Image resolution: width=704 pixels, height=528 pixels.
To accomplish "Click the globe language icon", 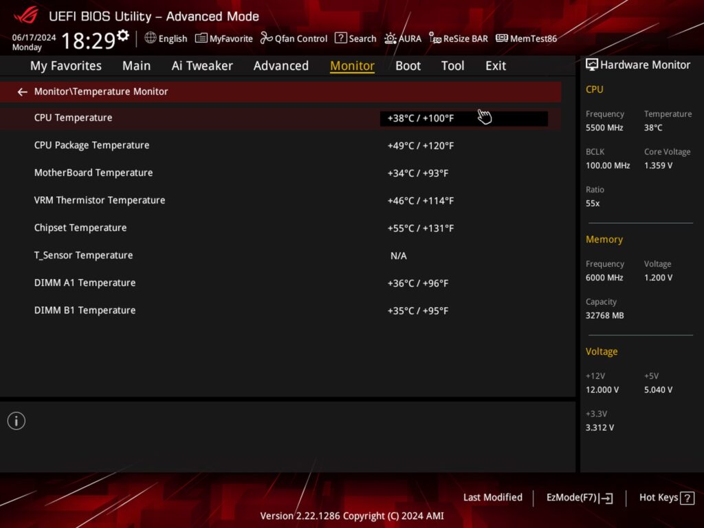I will click(x=151, y=38).
